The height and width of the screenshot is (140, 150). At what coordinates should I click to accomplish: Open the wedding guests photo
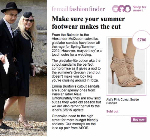pos(23,68)
